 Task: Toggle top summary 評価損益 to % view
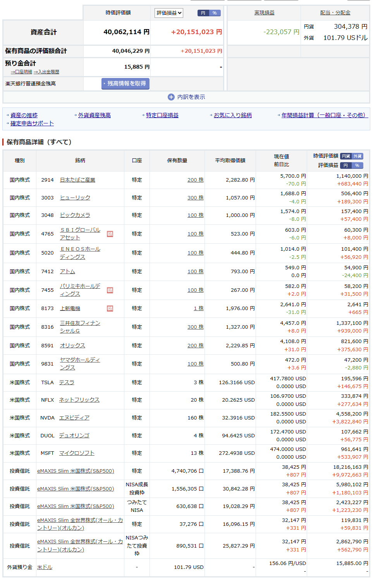[215, 13]
